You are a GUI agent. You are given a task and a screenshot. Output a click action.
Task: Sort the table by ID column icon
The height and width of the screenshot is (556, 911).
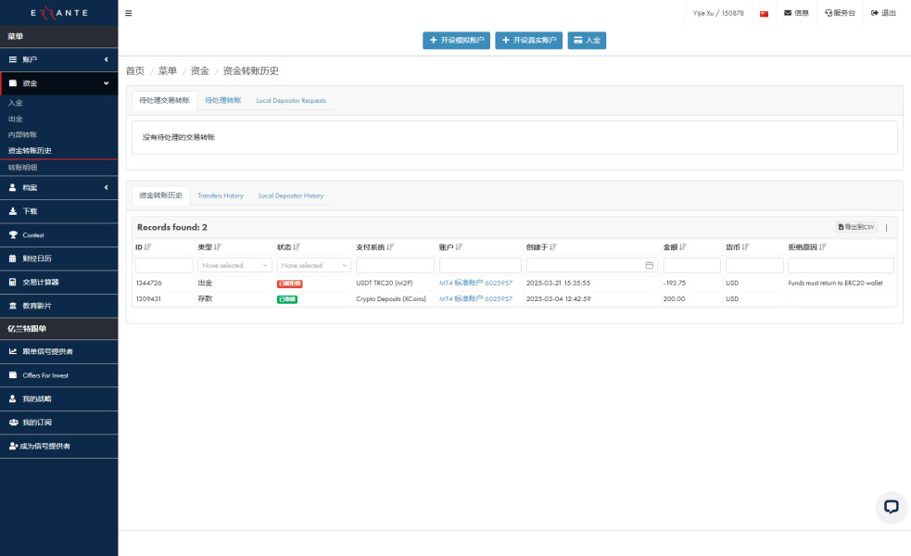click(x=148, y=247)
